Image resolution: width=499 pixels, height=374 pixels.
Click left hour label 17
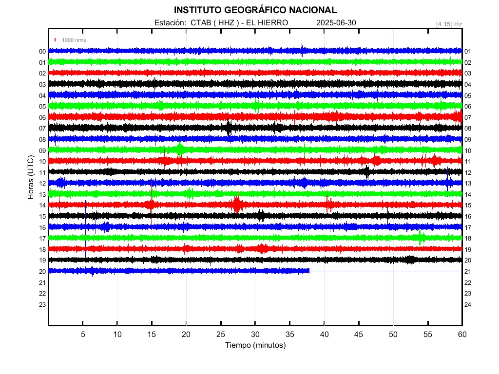point(42,239)
